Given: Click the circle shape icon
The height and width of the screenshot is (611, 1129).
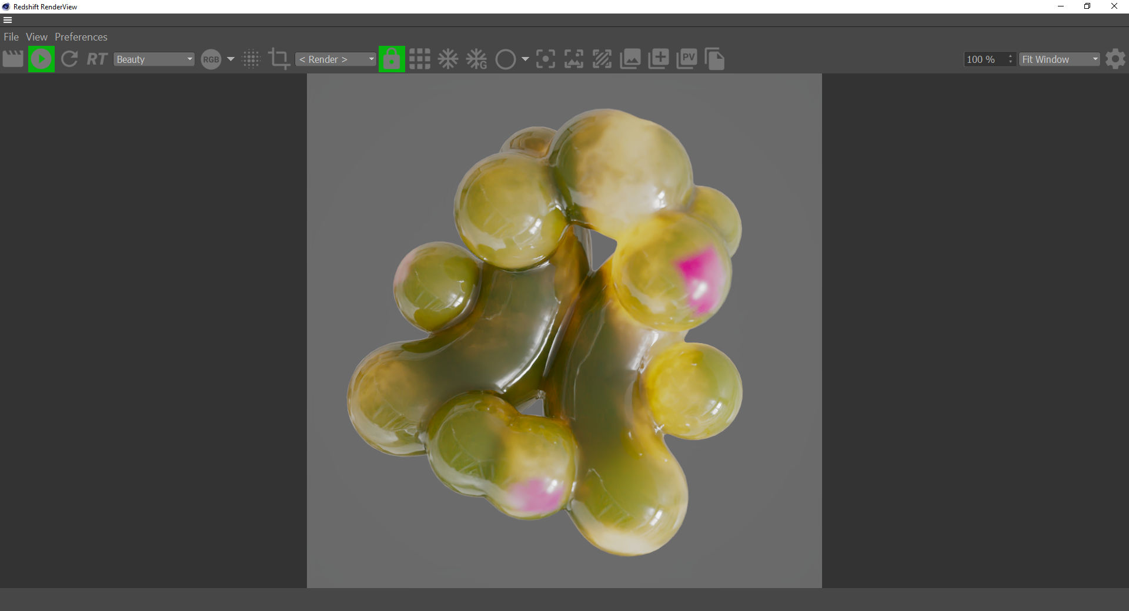Looking at the screenshot, I should (505, 59).
